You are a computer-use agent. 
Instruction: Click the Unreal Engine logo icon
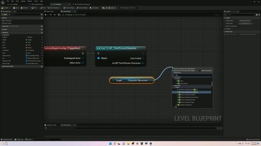pos(3,2)
